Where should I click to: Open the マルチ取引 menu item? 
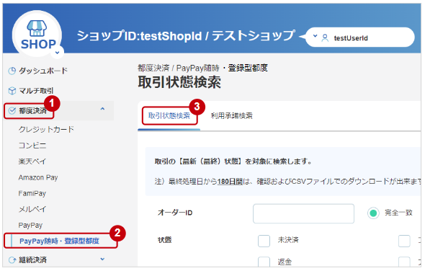pos(36,91)
